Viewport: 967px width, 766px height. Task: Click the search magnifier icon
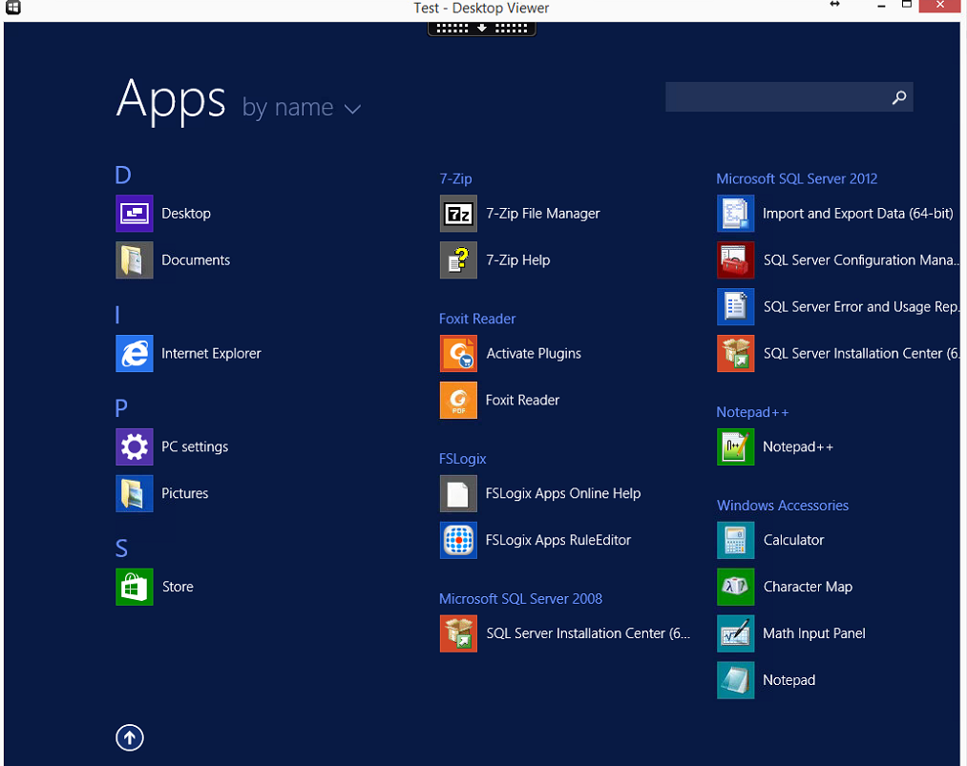[899, 96]
